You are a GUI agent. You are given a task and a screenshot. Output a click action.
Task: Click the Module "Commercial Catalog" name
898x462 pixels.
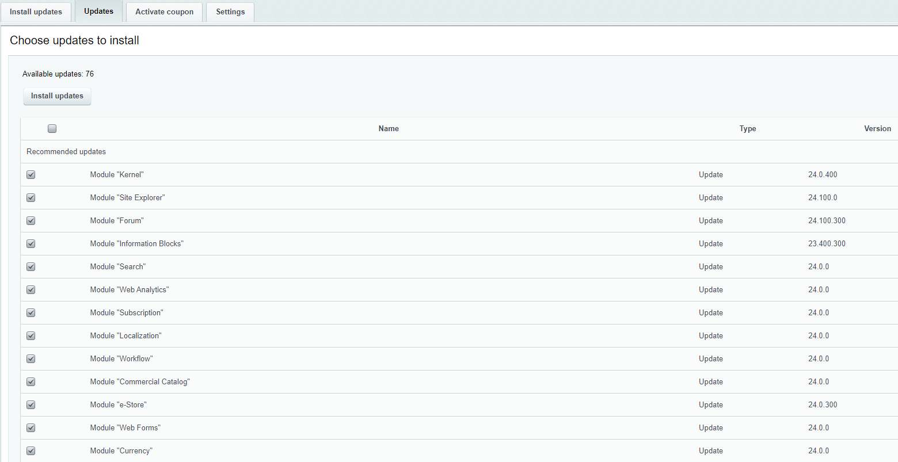(140, 382)
